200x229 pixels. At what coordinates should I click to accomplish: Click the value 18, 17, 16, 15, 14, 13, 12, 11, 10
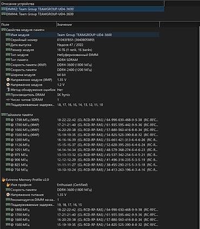[x=80, y=105]
